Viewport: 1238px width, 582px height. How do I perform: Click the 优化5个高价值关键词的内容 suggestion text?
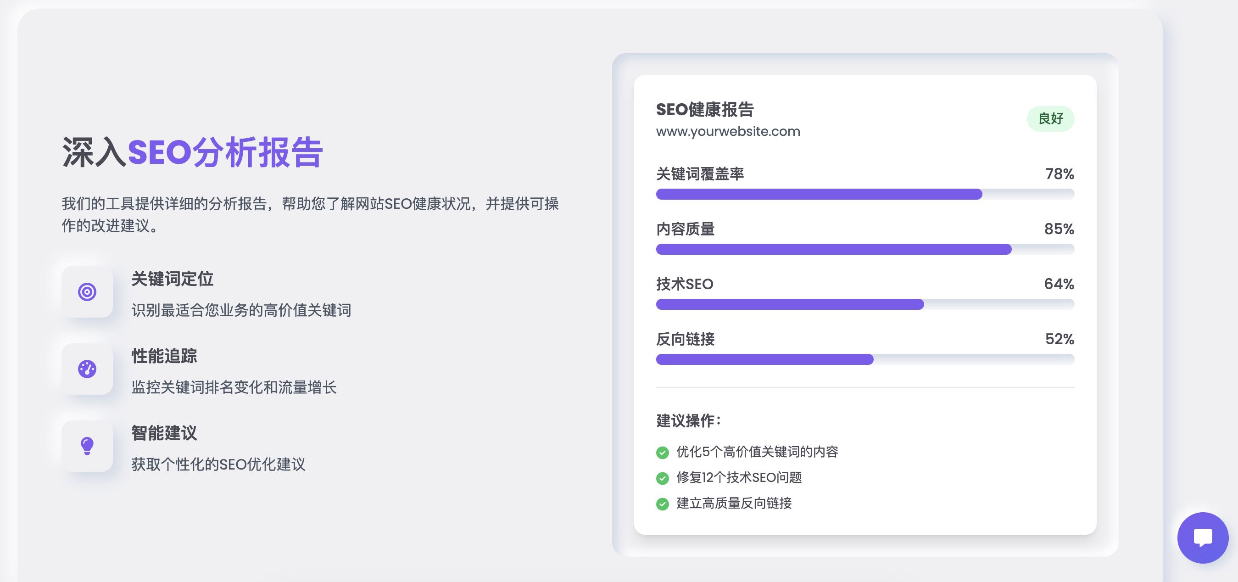757,452
